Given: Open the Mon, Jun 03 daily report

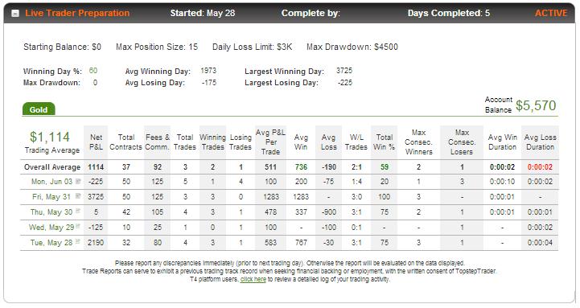Looking at the screenshot, I should click(x=51, y=182).
